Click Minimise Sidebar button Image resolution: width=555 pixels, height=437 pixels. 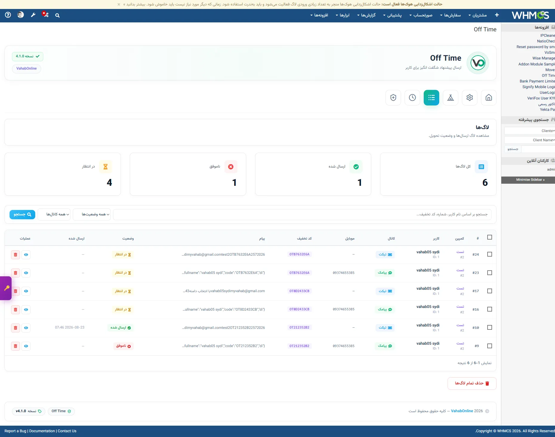tap(528, 180)
